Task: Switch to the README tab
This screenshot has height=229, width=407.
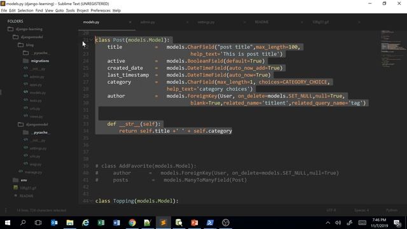Action: [261, 22]
